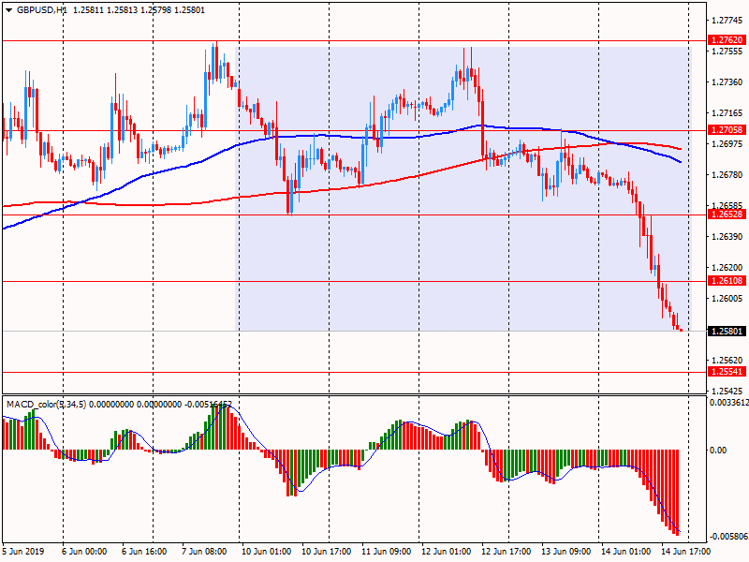The image size is (749, 562).
Task: Click the 1.27555 price scale value
Action: [x=727, y=52]
